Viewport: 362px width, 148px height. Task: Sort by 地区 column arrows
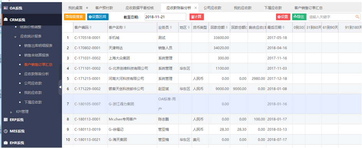[189, 28]
